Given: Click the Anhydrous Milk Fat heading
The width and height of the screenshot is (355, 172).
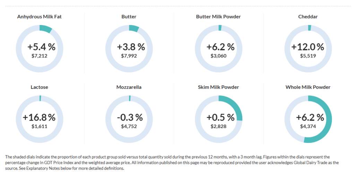Looking at the screenshot, I should pos(40,17).
